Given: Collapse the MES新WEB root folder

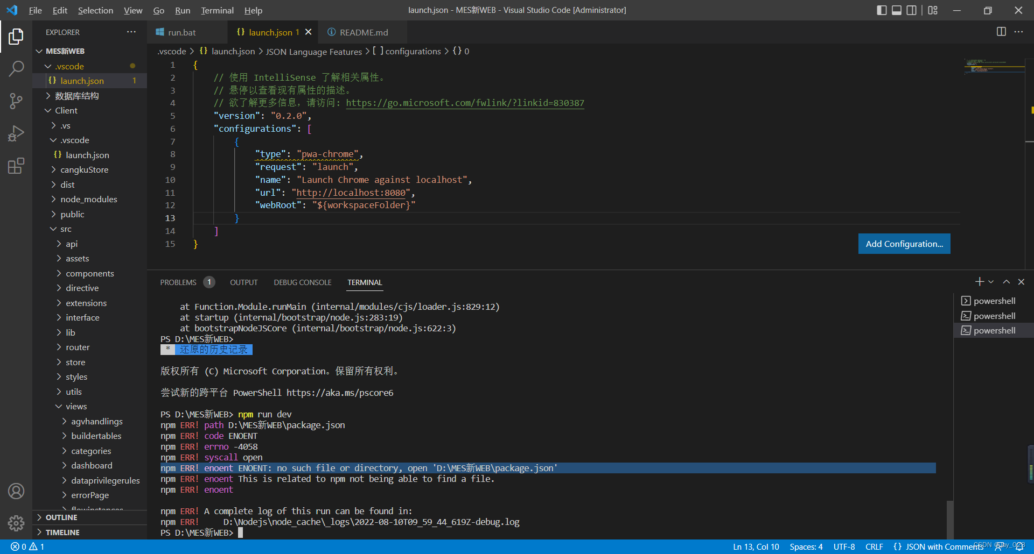Looking at the screenshot, I should 89,51.
